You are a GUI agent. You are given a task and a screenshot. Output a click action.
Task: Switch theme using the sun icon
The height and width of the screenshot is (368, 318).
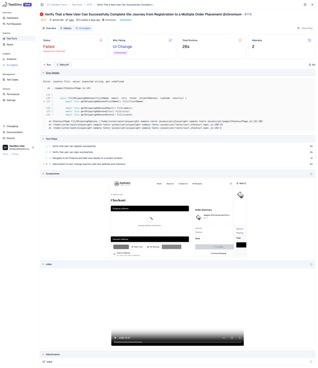pyautogui.click(x=312, y=5)
